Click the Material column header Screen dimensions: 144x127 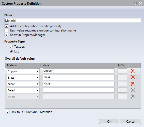tap(23, 65)
